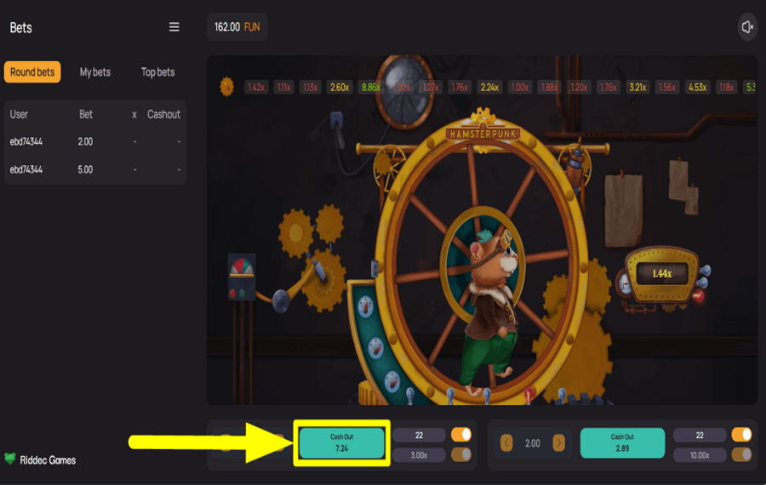Click the 162.00 FUN balance display
Viewport: 766px width, 485px height.
coord(237,27)
